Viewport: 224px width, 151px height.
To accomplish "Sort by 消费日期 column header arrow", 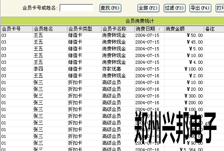I will pos(160,29).
